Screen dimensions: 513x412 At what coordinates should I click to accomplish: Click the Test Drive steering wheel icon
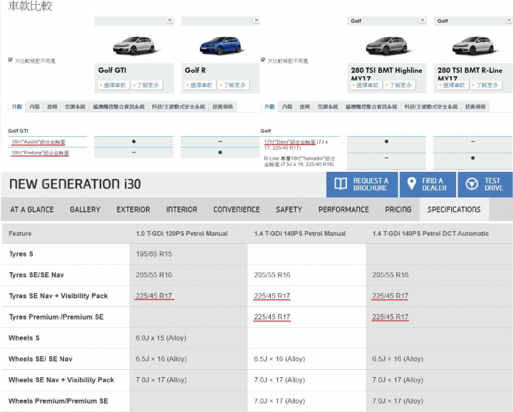pos(472,184)
